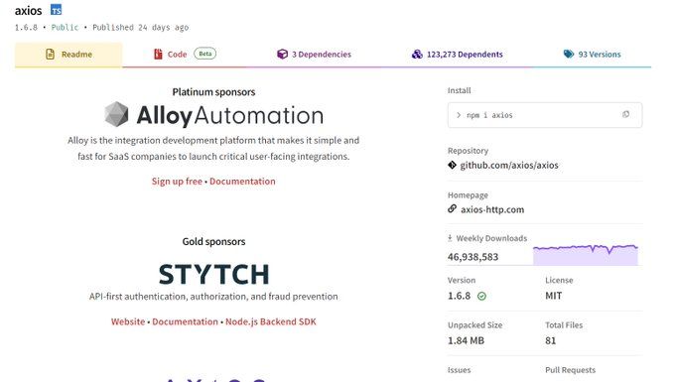The height and width of the screenshot is (382, 675).
Task: Click the git repository diamond icon
Action: pos(452,165)
